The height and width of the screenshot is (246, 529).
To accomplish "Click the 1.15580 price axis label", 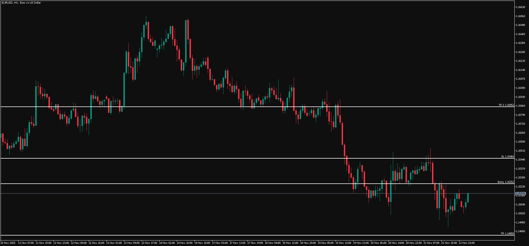I will point(520,142).
